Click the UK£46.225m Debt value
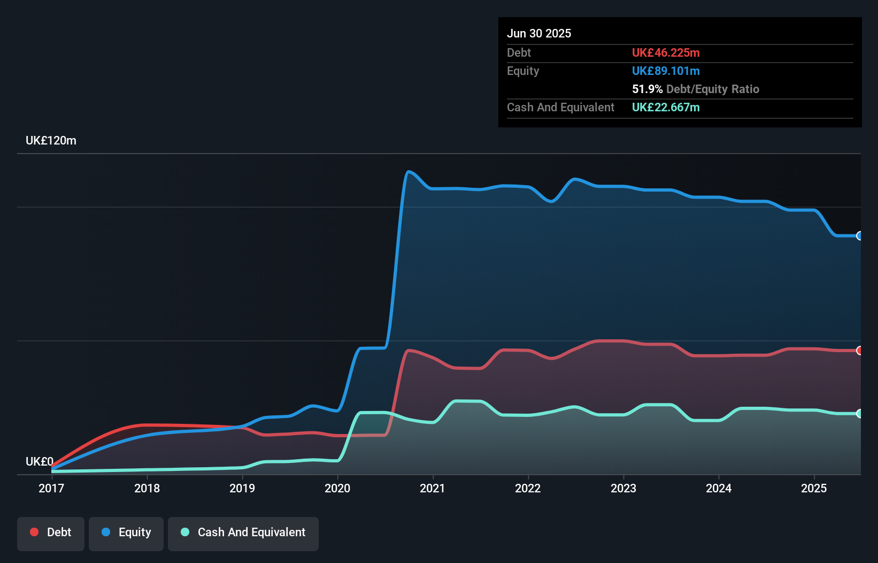The image size is (878, 563). [x=666, y=52]
